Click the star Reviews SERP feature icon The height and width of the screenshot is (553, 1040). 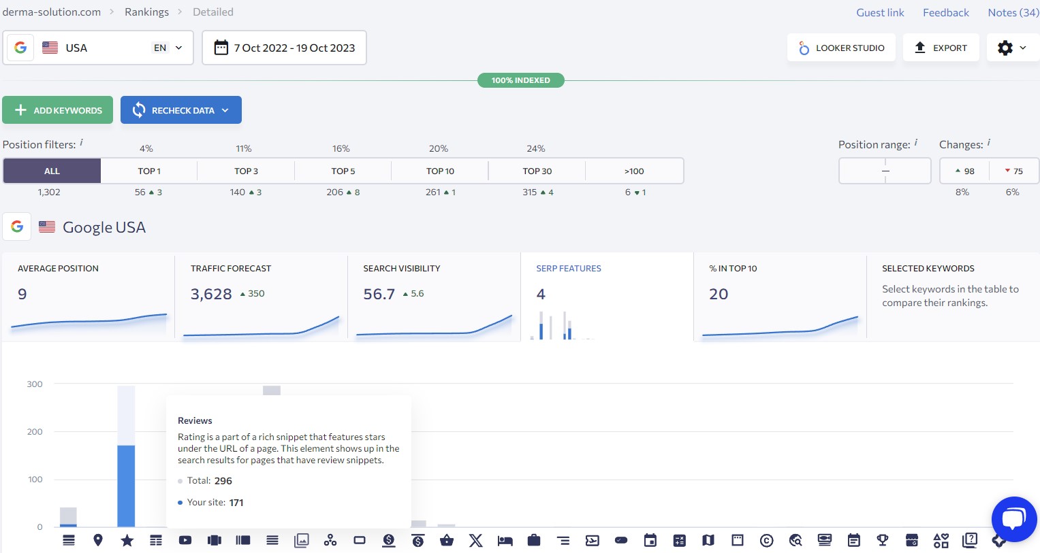[x=127, y=540]
